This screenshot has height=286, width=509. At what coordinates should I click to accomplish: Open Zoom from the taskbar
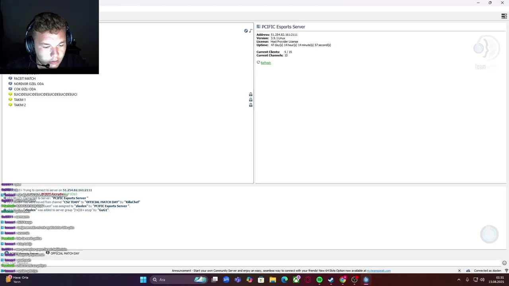point(226,280)
